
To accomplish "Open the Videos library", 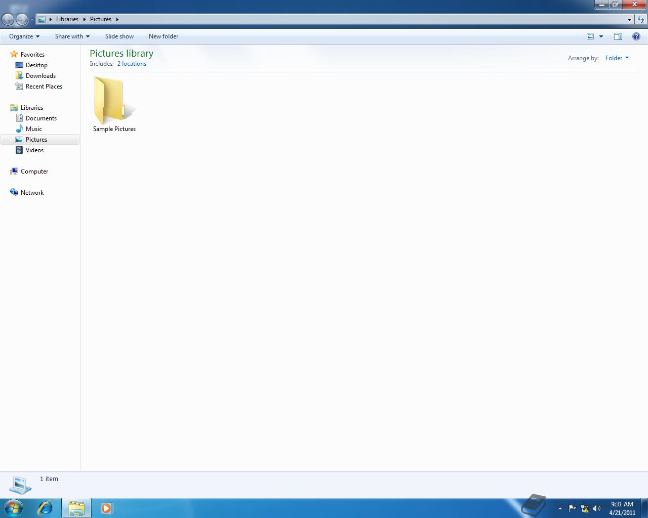I will [34, 150].
